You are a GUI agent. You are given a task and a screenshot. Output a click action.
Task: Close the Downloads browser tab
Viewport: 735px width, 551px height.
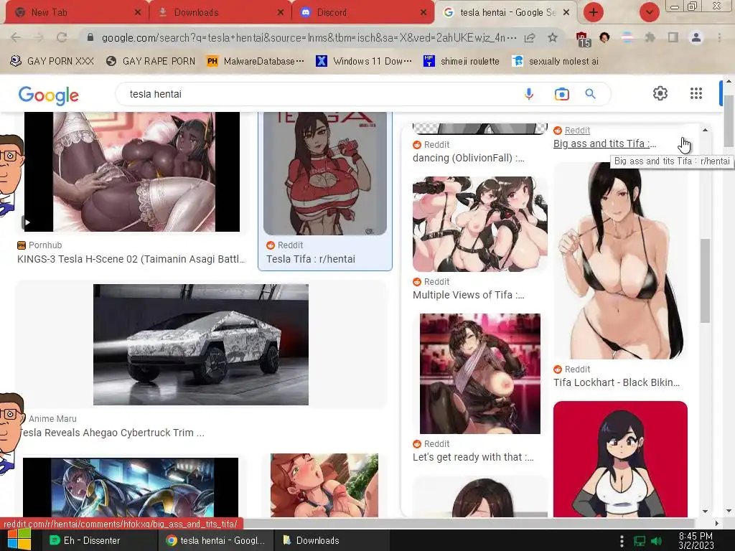[x=281, y=13]
